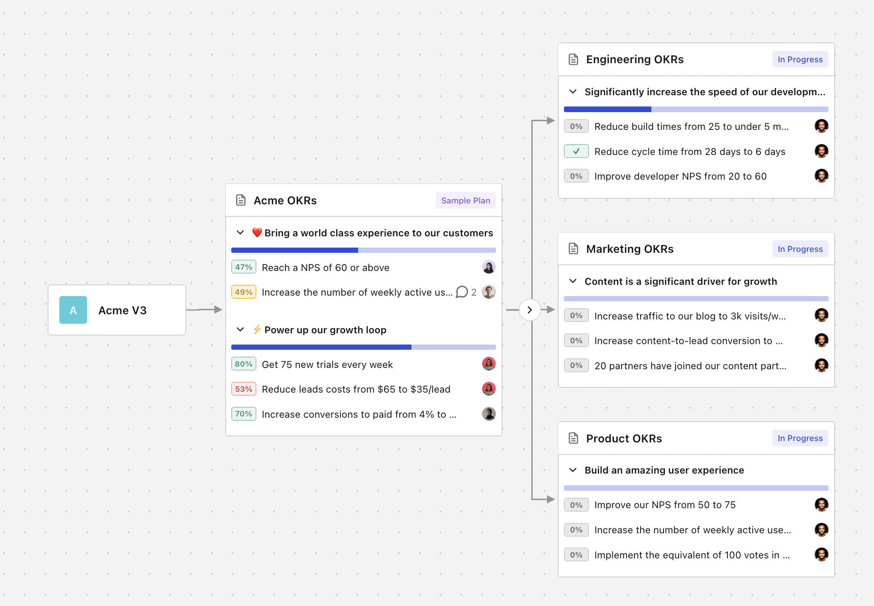Click the Product OKRs document icon

pyautogui.click(x=573, y=438)
